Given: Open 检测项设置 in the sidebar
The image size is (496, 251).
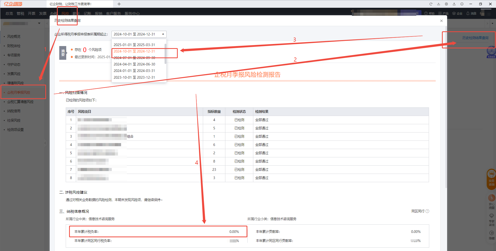Looking at the screenshot, I should point(15,130).
